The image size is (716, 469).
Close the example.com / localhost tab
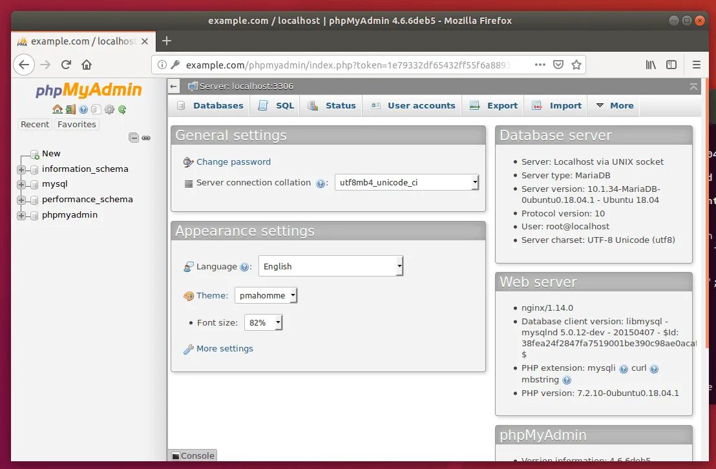[x=145, y=41]
